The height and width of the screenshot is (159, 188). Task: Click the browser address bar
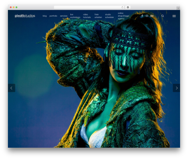89,7
